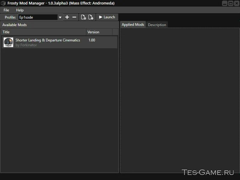The width and height of the screenshot is (240, 180).
Task: Launch the game with applied mods
Action: pyautogui.click(x=107, y=17)
